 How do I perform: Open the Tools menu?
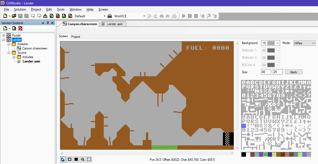(61, 9)
